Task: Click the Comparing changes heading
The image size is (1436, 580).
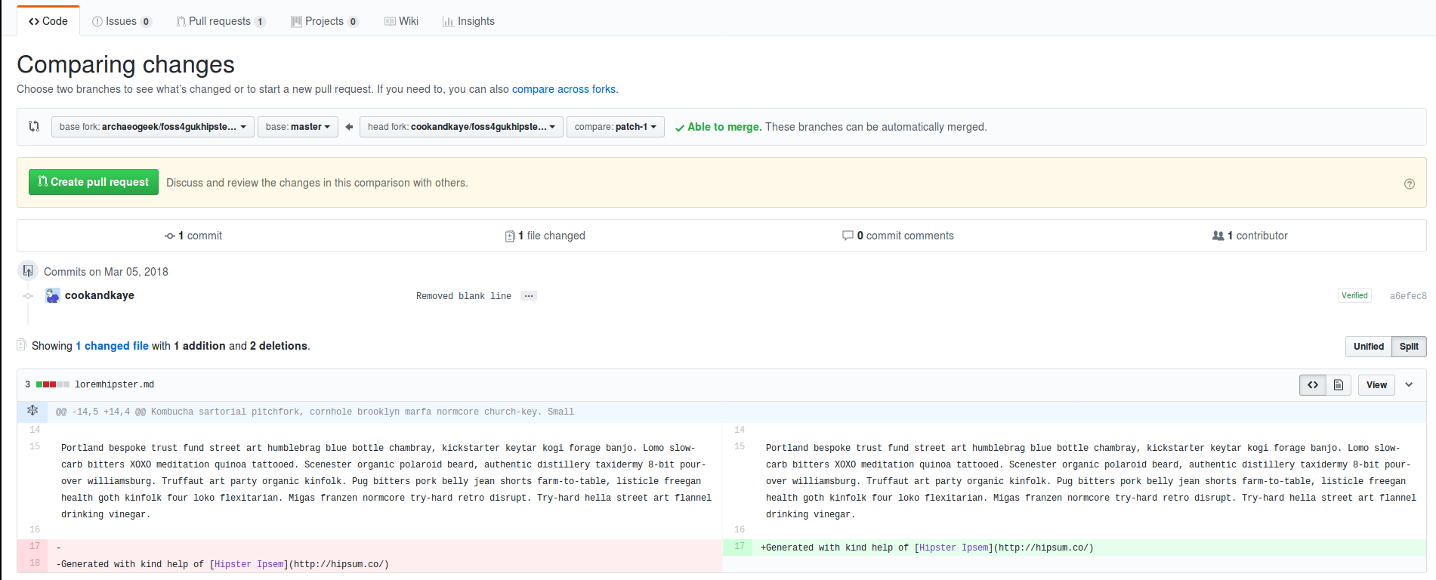Action: click(x=125, y=65)
